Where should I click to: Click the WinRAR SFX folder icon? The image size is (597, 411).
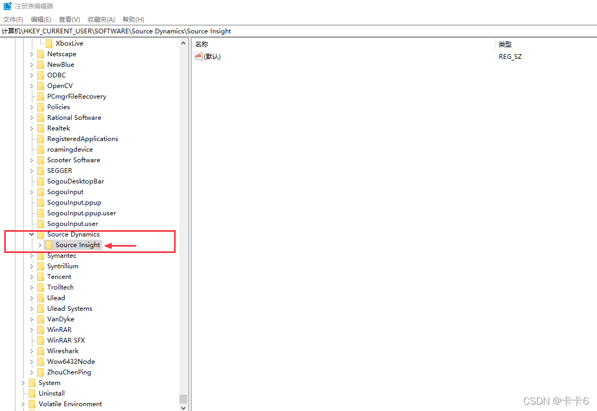(41, 340)
